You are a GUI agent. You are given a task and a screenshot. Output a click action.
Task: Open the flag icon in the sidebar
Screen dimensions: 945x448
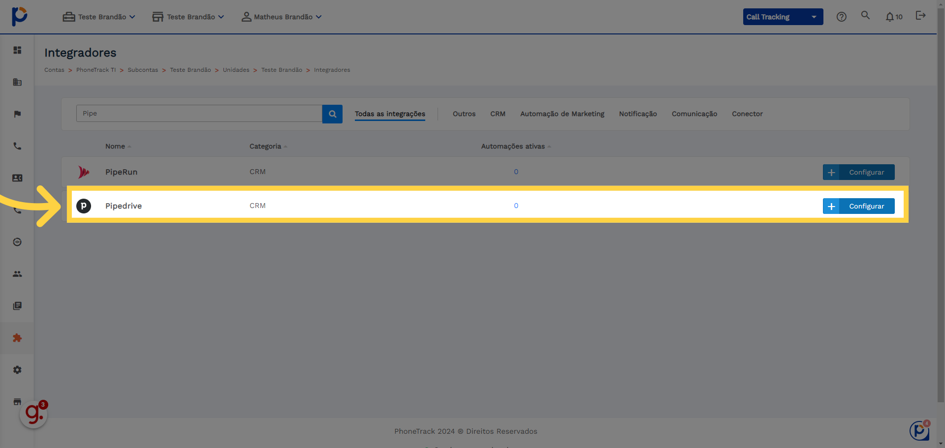click(17, 114)
